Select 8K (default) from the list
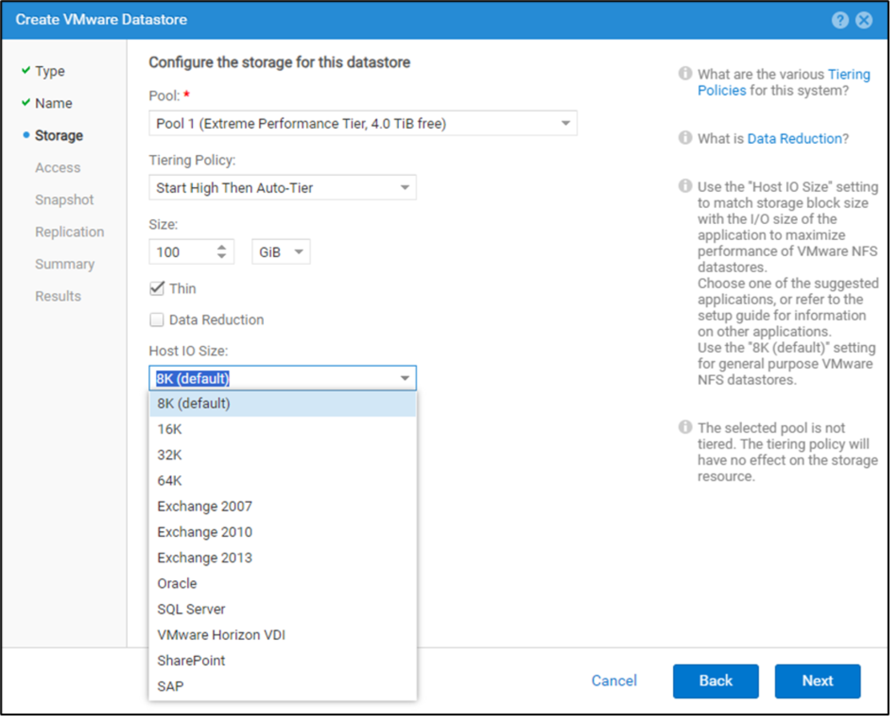The image size is (890, 716). click(x=283, y=403)
